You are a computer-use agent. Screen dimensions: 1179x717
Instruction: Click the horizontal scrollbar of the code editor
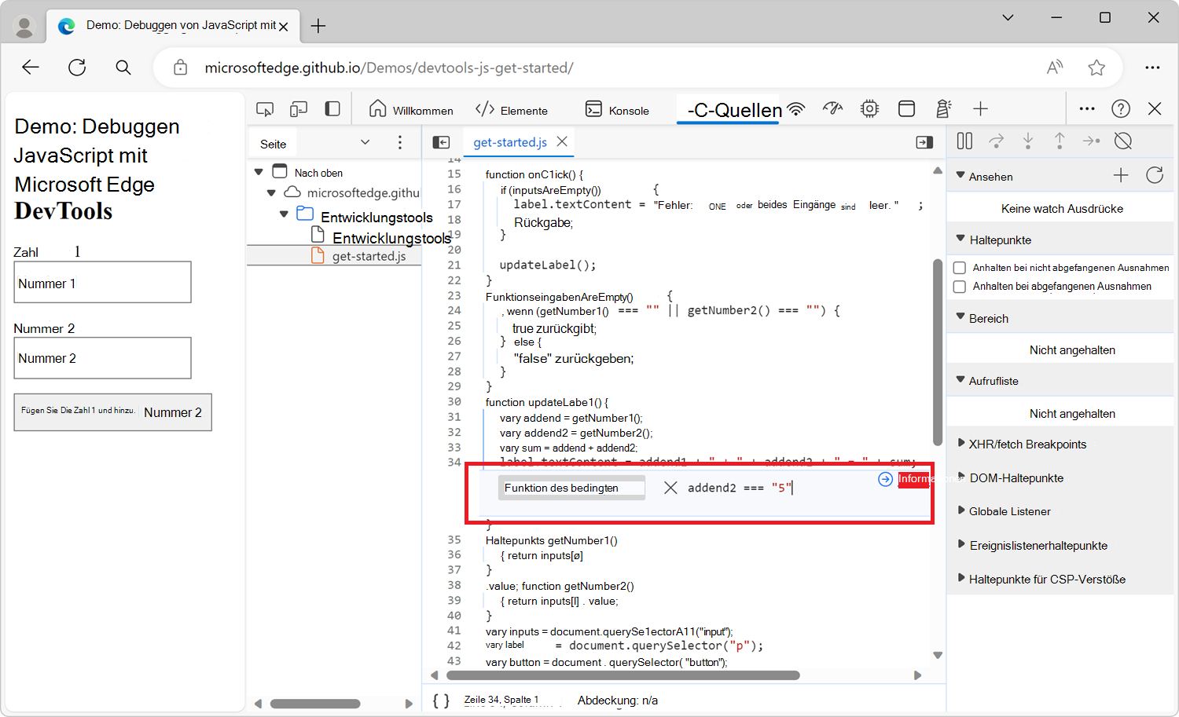point(623,675)
